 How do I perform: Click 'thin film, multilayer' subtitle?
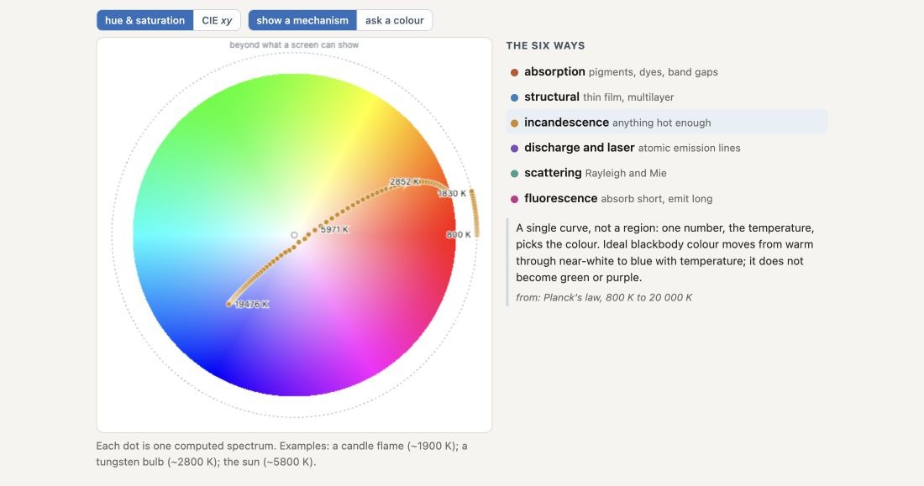click(628, 98)
